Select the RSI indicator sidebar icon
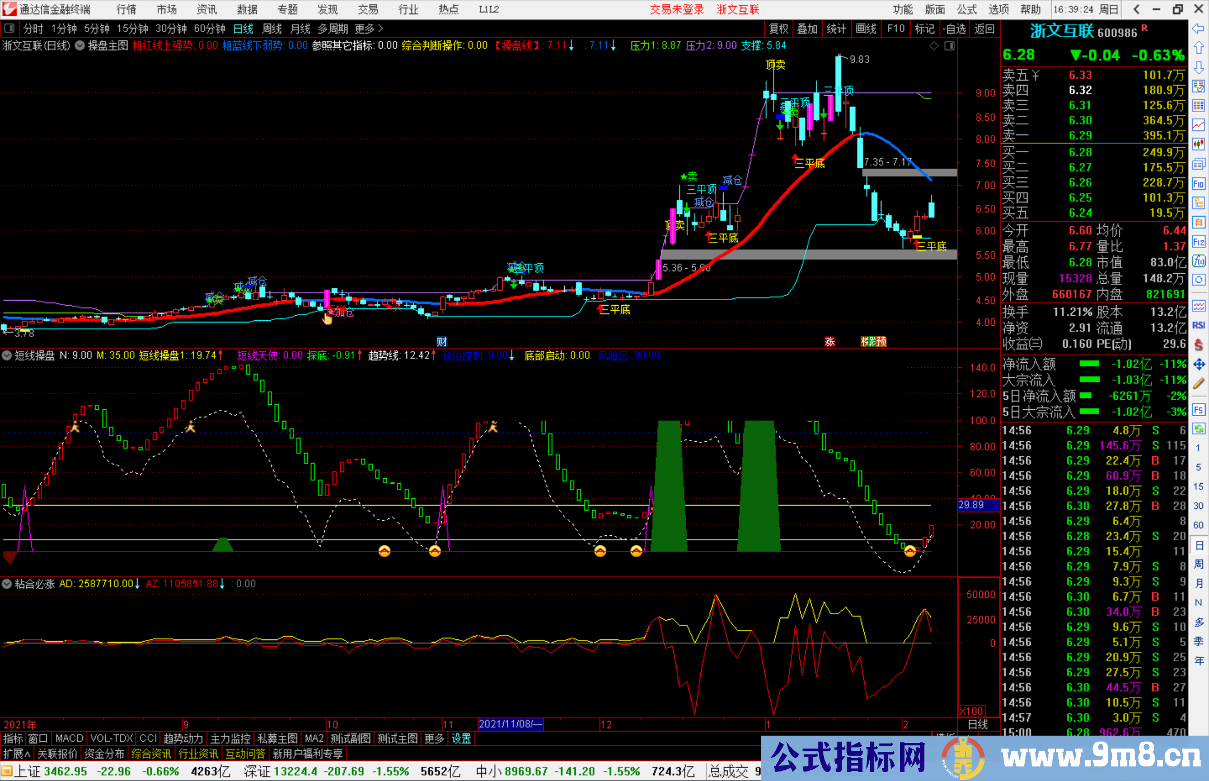The width and height of the screenshot is (1209, 781). click(x=1198, y=325)
